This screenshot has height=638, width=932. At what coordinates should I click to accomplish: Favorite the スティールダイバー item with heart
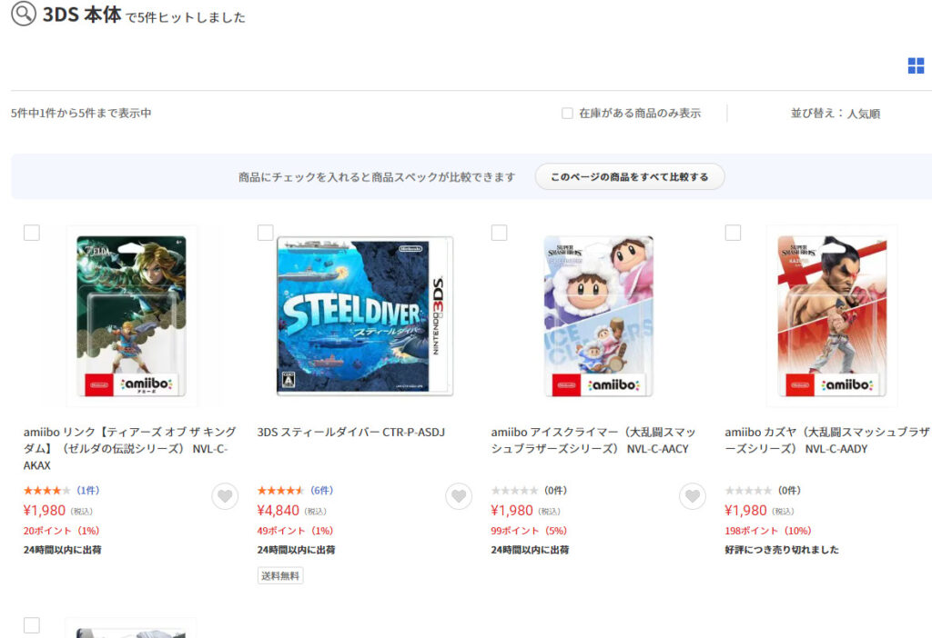coord(459,496)
